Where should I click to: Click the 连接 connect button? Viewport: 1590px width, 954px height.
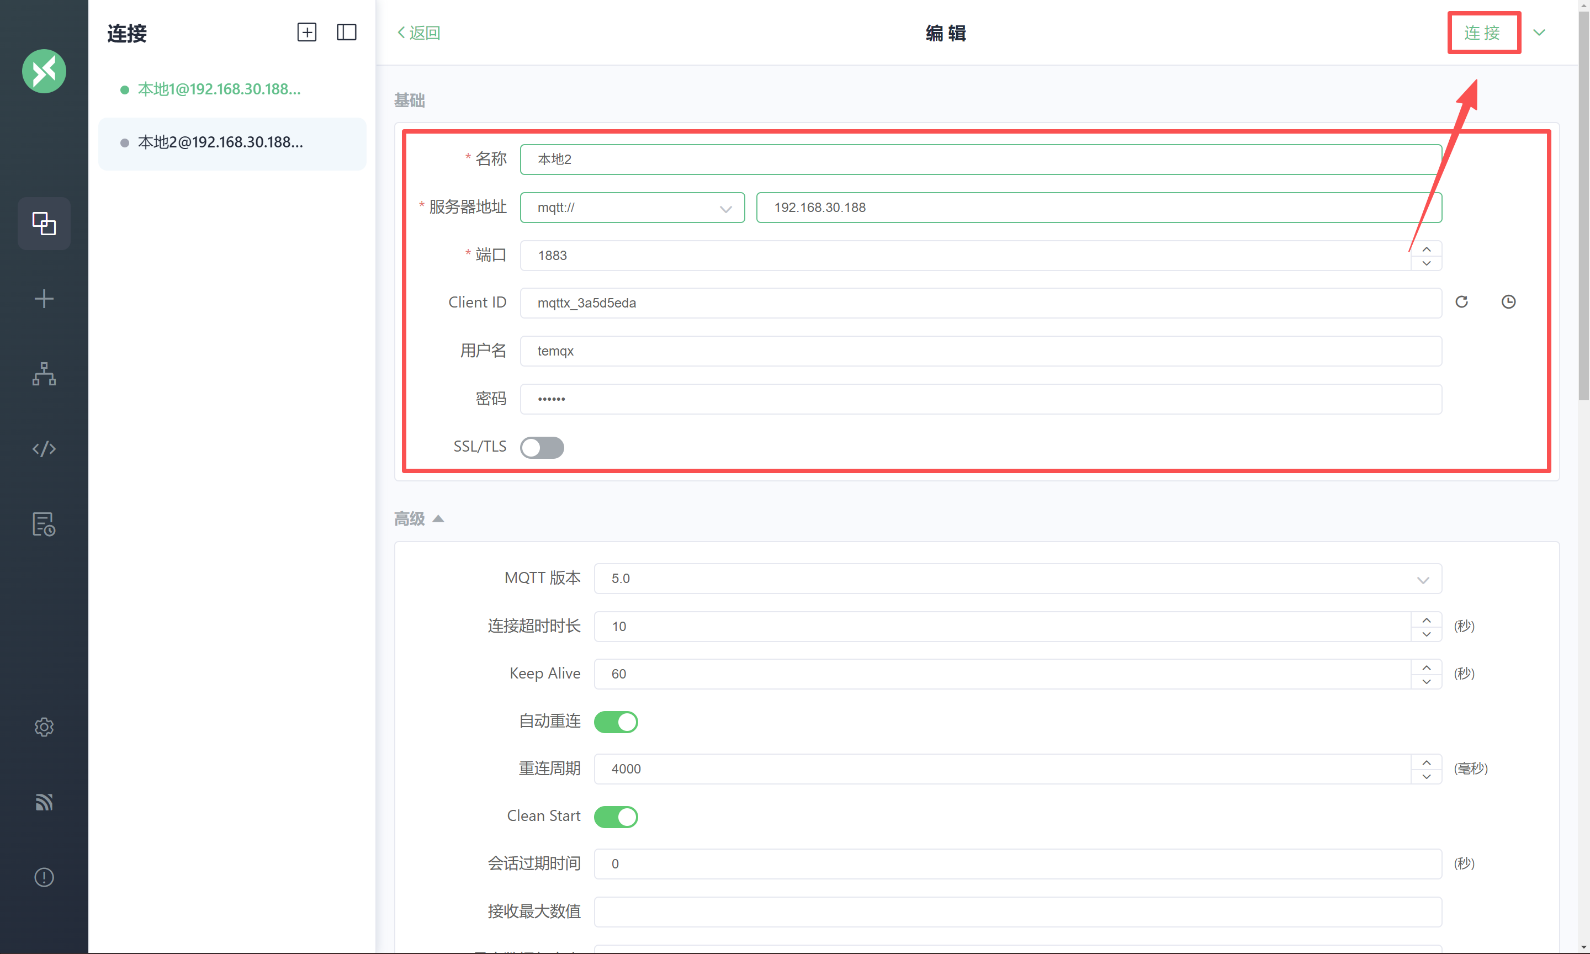tap(1482, 33)
